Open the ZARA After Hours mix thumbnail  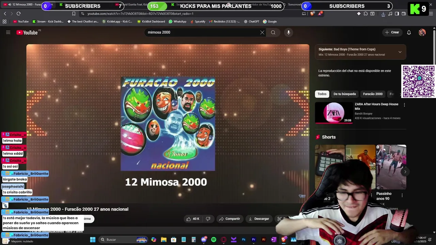[333, 113]
